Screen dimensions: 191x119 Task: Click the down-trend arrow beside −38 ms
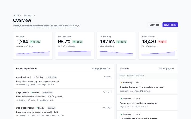(118, 42)
